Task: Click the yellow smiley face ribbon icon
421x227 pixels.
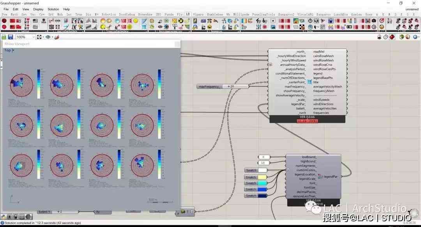Action: [382, 27]
